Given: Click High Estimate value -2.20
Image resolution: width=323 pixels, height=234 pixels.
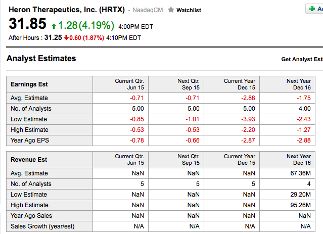Looking at the screenshot, I should click(x=248, y=130).
